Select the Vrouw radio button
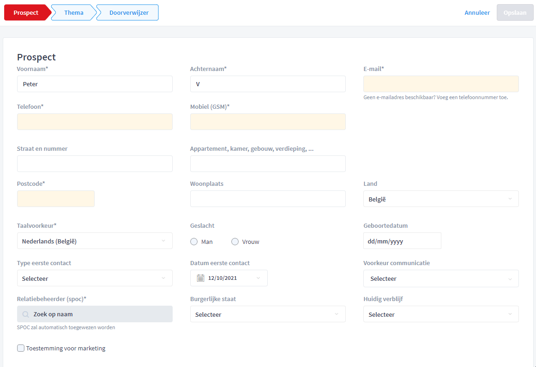 click(235, 242)
